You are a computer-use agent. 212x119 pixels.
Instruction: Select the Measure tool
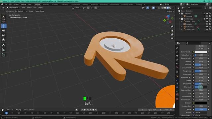pos(4,50)
